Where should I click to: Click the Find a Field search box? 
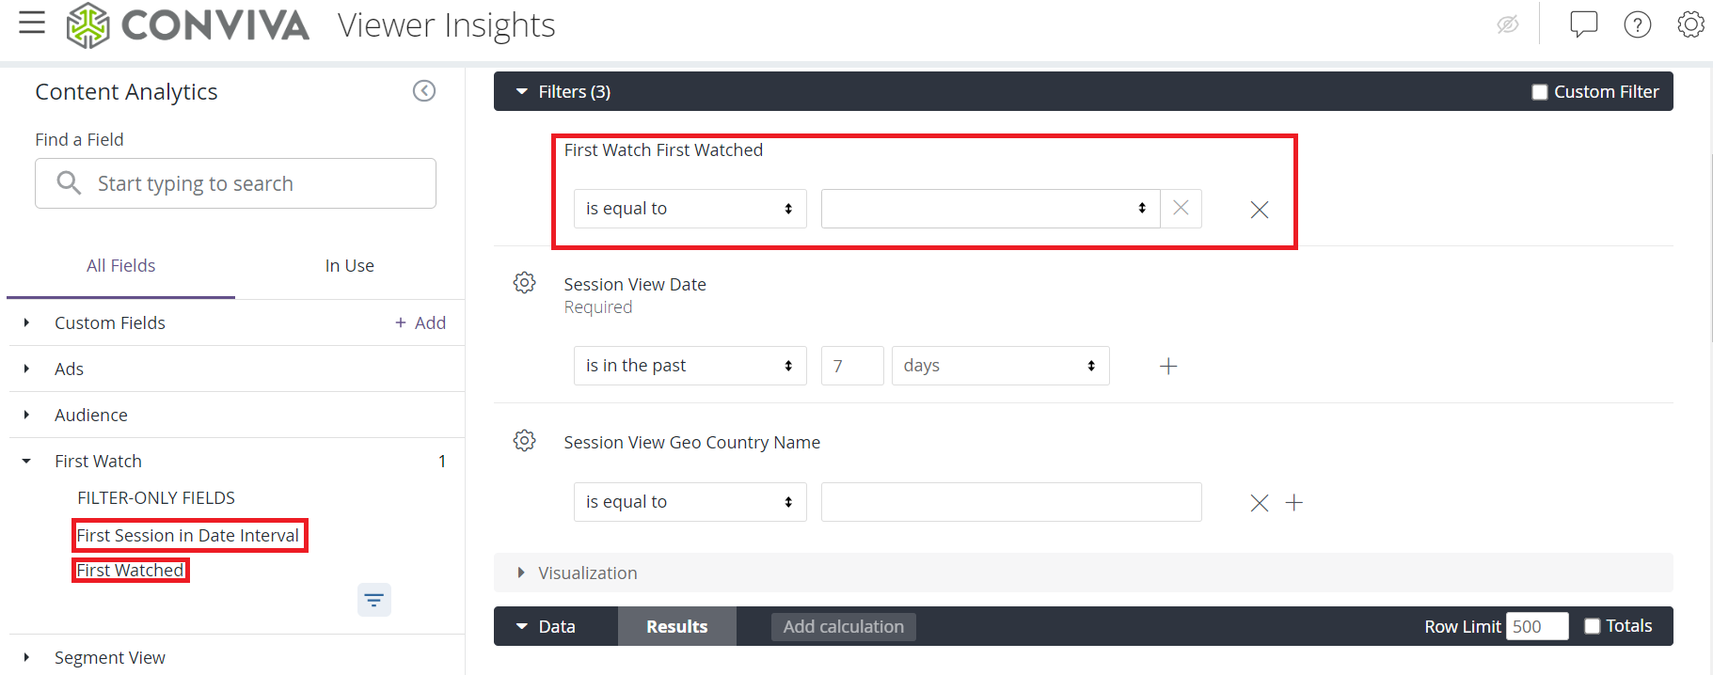235,183
